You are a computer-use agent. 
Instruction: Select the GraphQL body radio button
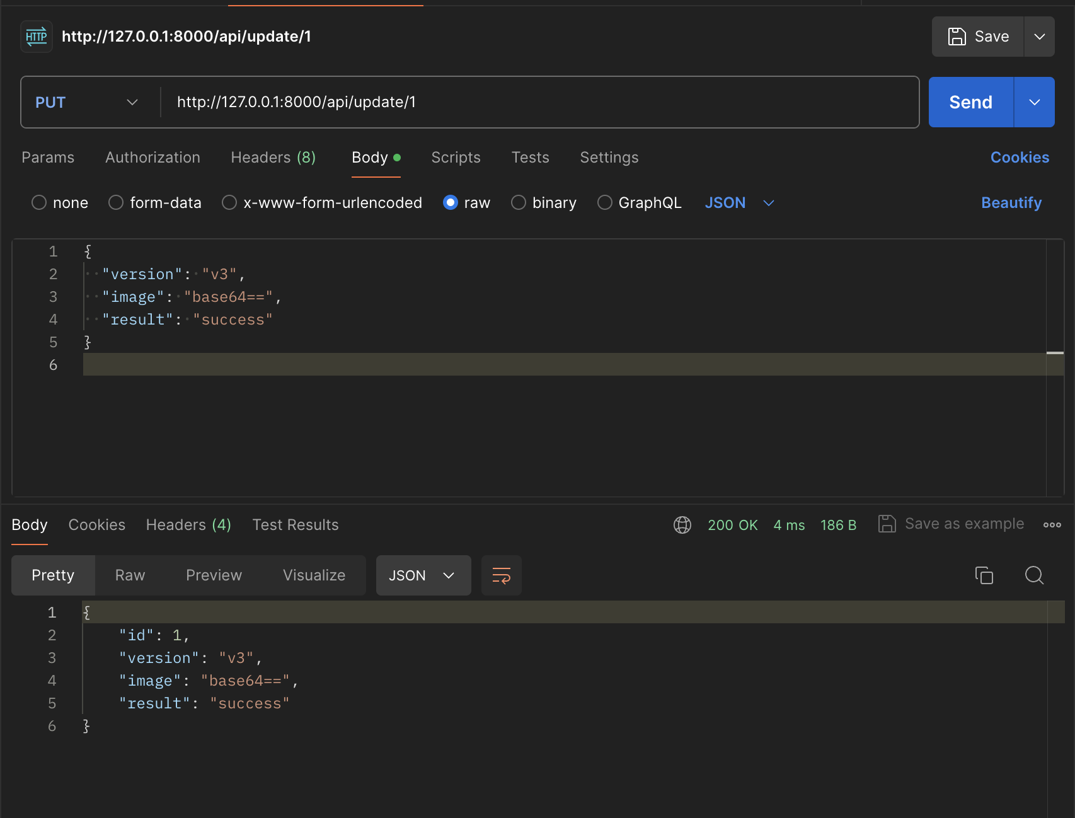pyautogui.click(x=605, y=202)
